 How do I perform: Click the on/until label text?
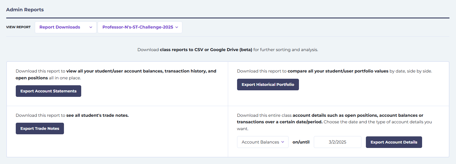pyautogui.click(x=301, y=142)
